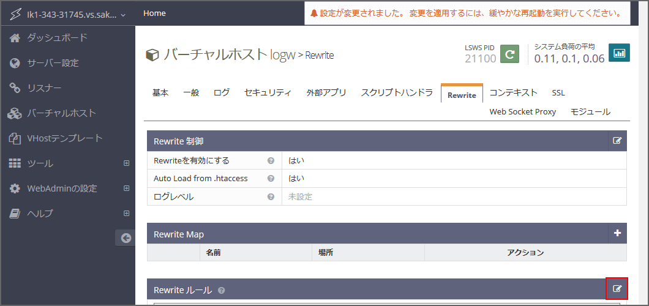The height and width of the screenshot is (306, 649).
Task: Go to ダッシュボード in sidebar
Action: [57, 38]
